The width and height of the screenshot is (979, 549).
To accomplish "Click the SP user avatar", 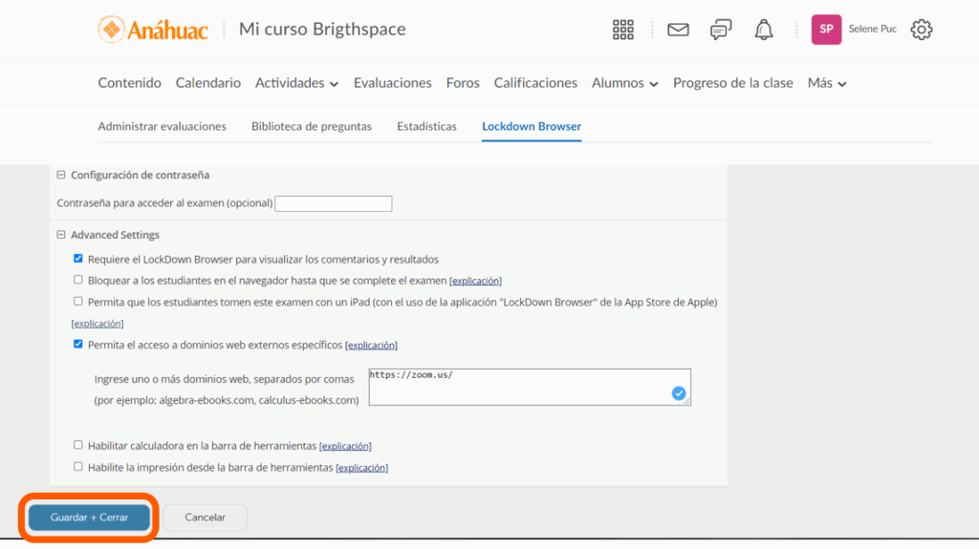I will 826,30.
